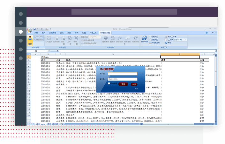Click the 登录 icon in the ribbon
This screenshot has width=225, height=144.
point(30,39)
